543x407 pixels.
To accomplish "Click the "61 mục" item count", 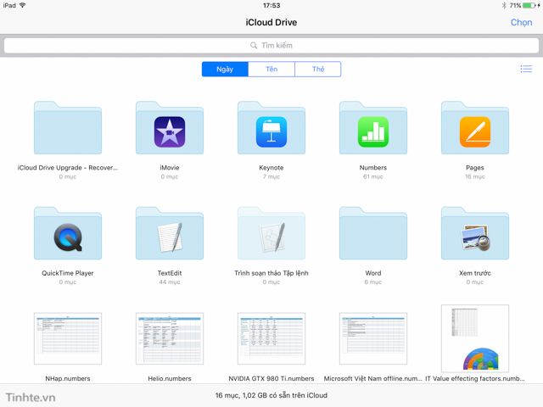I will [x=373, y=177].
